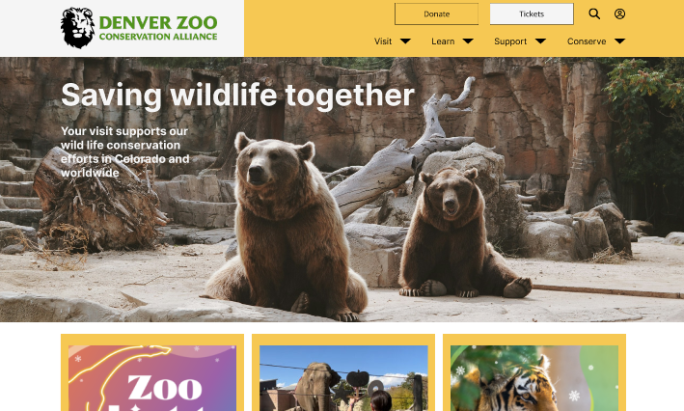Expand the Support dropdown arrow
The image size is (684, 411).
coord(540,41)
